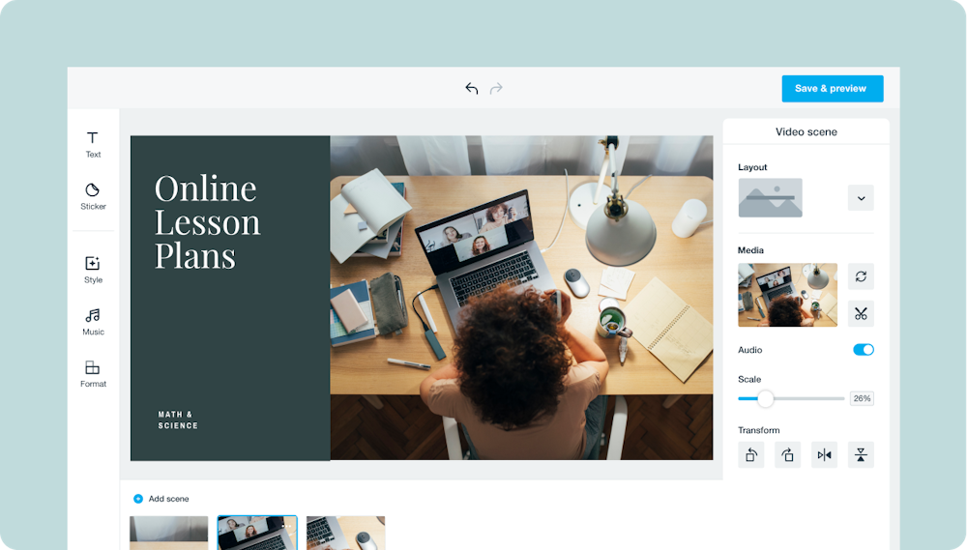This screenshot has height=550, width=967.
Task: Select the first scene thumbnail
Action: 169,533
